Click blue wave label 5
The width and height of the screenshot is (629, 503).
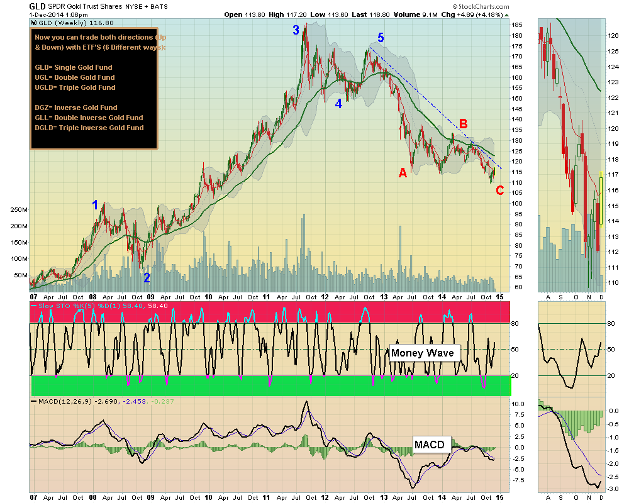(381, 38)
